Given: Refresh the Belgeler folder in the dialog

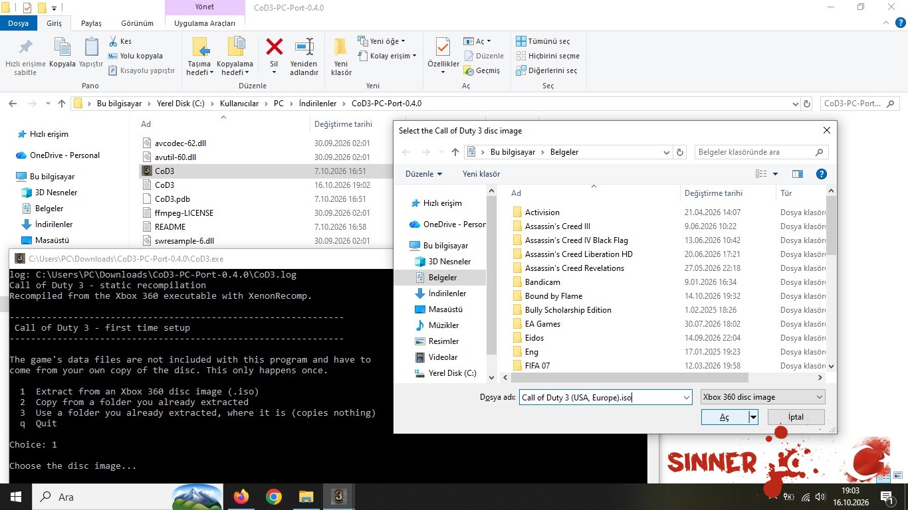Looking at the screenshot, I should 680,152.
